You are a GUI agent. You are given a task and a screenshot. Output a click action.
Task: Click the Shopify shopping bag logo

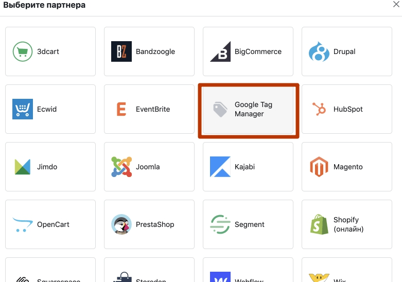click(x=319, y=224)
